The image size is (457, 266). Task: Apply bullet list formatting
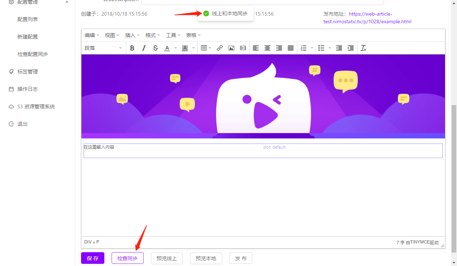tap(321, 48)
